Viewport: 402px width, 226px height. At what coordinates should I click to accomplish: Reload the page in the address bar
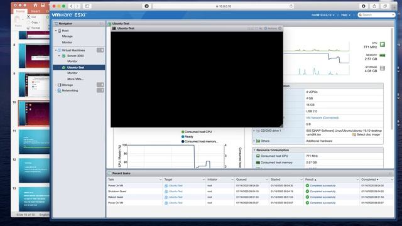pos(291,6)
